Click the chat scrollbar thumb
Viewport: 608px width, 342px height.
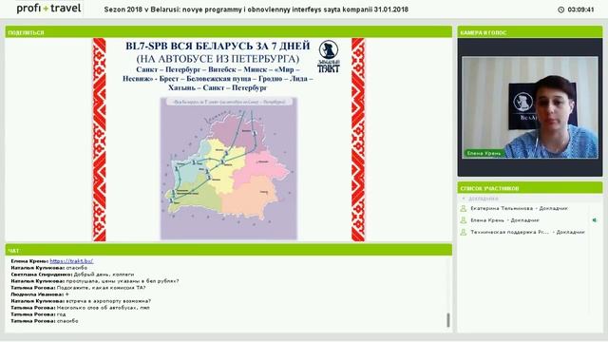point(448,320)
